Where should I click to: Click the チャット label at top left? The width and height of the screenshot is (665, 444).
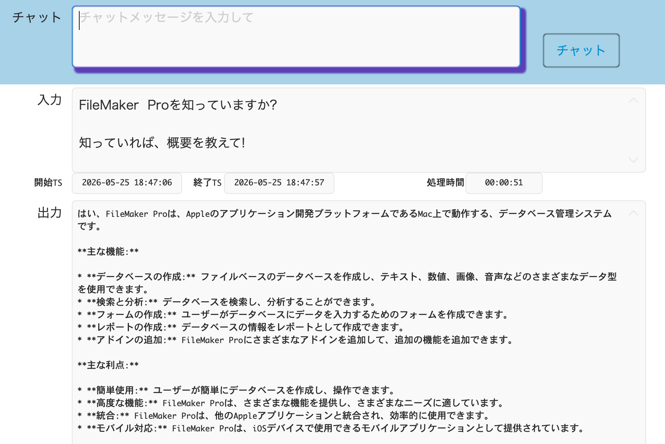click(x=37, y=17)
